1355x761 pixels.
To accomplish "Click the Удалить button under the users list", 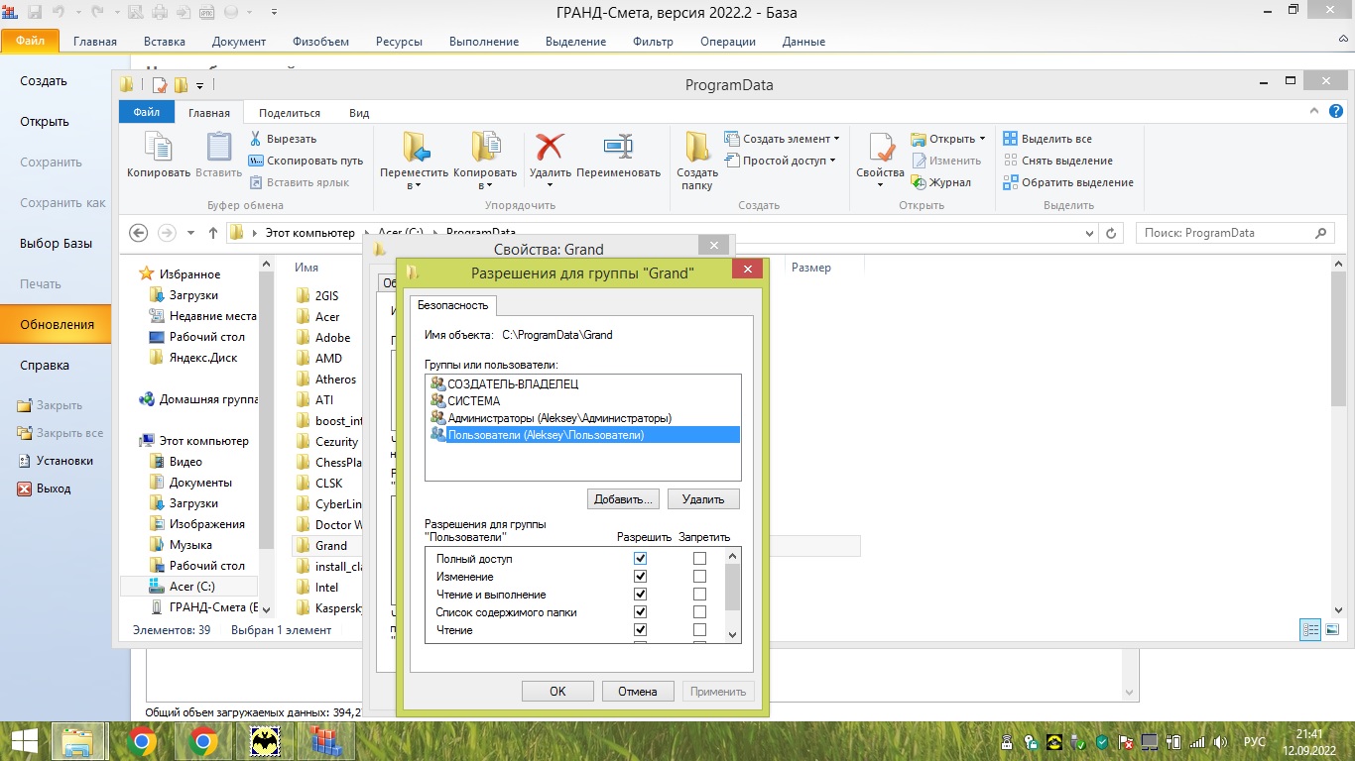I will click(703, 499).
